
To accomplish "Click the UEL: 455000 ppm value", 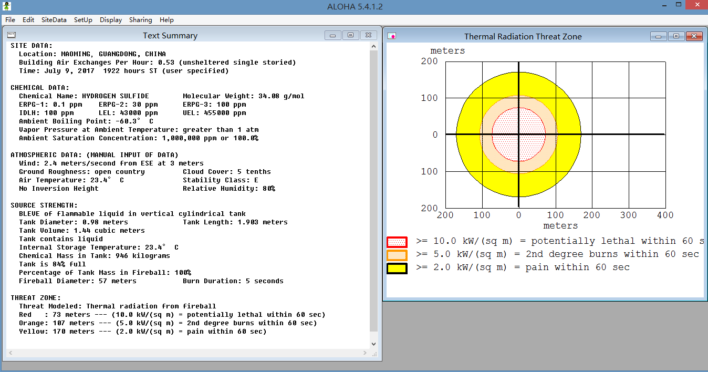I will (214, 113).
